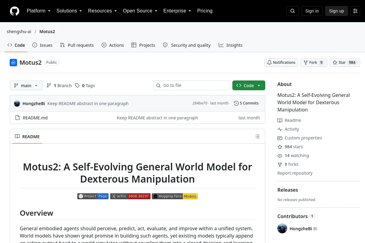
Task: Select the README tab in file viewer
Action: (27, 136)
